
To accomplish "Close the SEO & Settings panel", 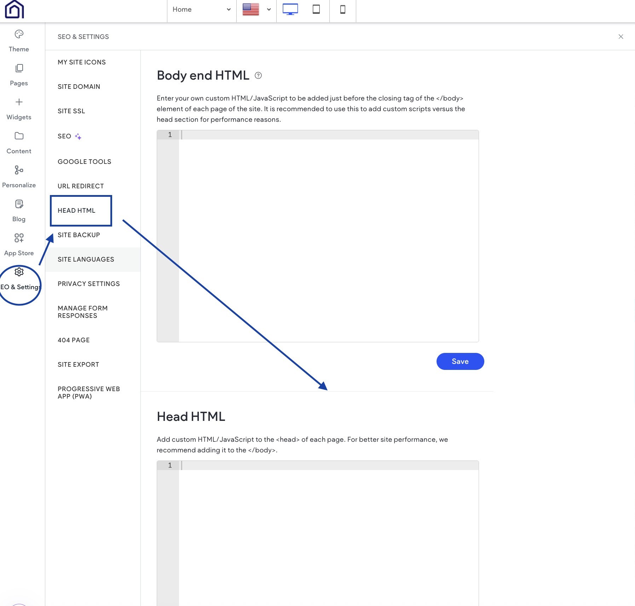I will tap(621, 36).
